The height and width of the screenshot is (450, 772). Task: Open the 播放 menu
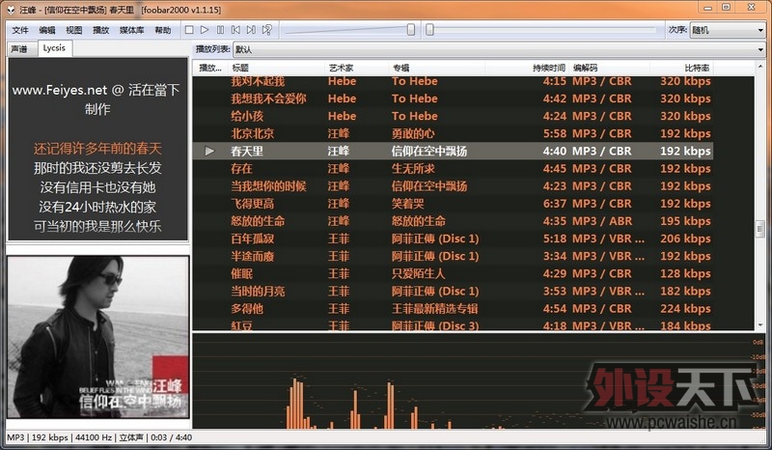101,30
